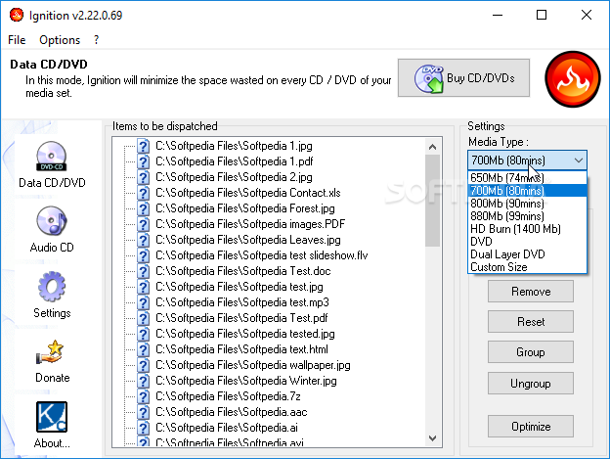The width and height of the screenshot is (610, 459).
Task: Click the red flame burn icon
Action: click(573, 79)
